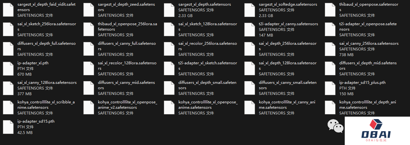The height and width of the screenshot is (145, 410).
Task: Select the sargezt_xl_softedge.safetensors file icon
Action: [249, 10]
